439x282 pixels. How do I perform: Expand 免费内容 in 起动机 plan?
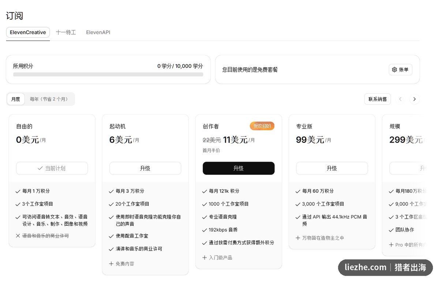tap(121, 264)
